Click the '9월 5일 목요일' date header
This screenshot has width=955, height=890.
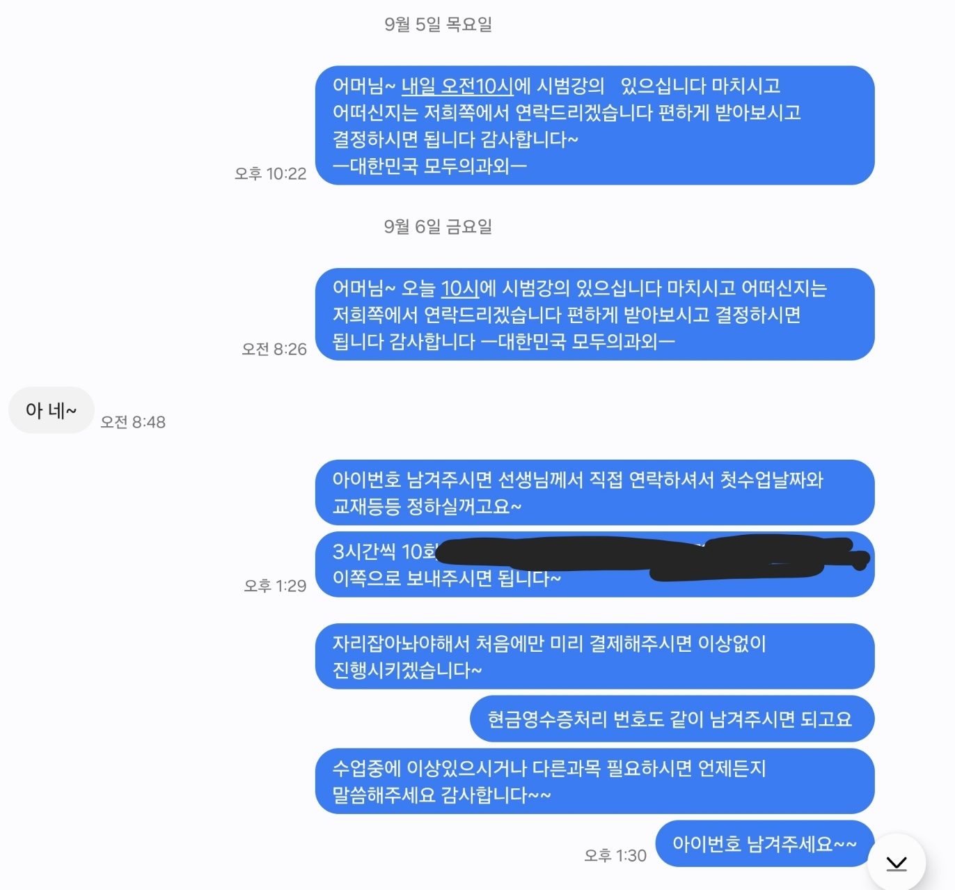[438, 24]
